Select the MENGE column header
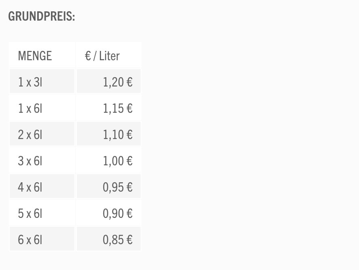Screen dimensions: 359x270 coord(35,56)
